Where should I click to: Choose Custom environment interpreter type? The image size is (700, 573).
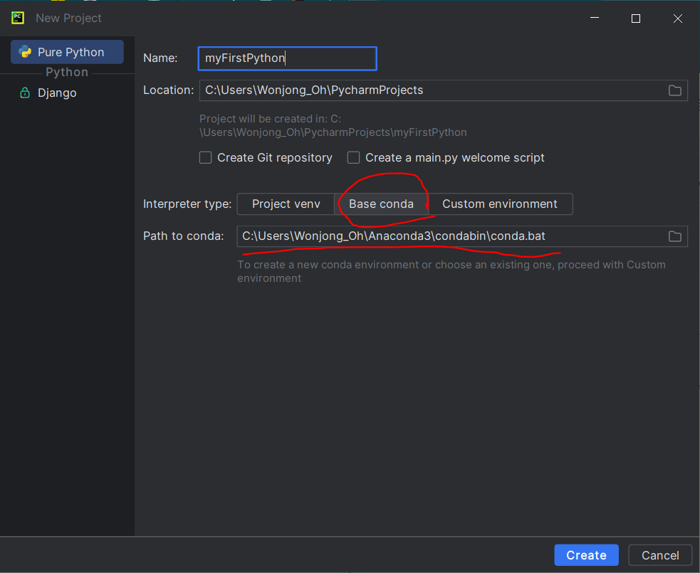point(500,204)
